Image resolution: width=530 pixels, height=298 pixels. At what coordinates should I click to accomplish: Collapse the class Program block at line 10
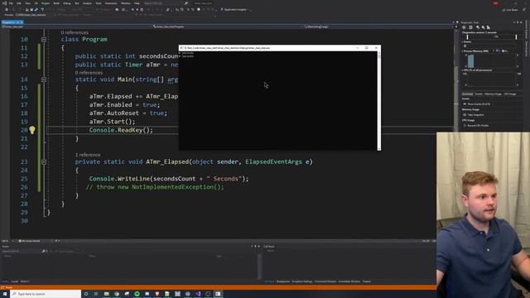pyautogui.click(x=44, y=40)
